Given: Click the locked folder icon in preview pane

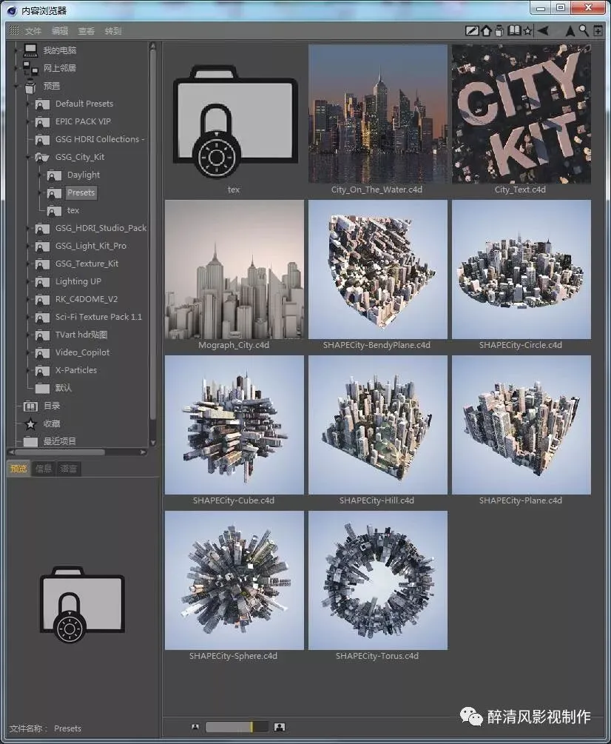Looking at the screenshot, I should click(82, 604).
